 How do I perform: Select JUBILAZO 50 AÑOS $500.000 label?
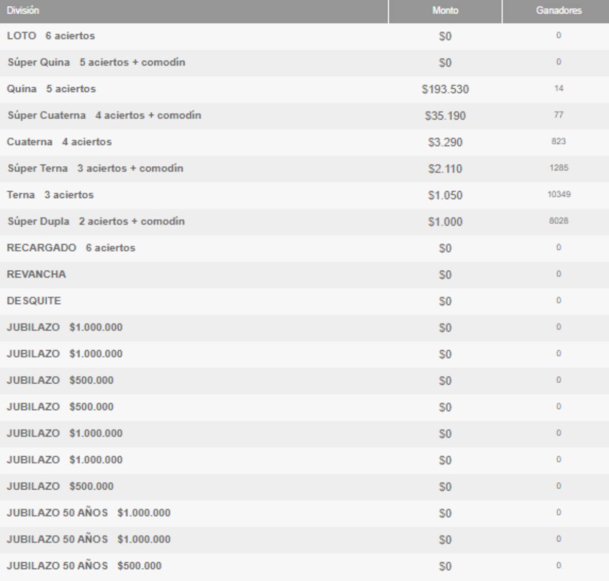[x=84, y=566]
